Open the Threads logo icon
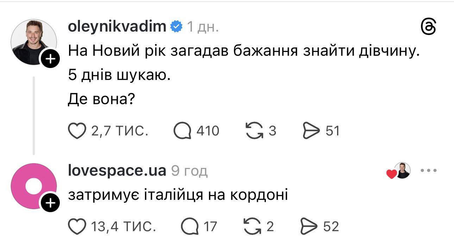This screenshot has height=250, width=454. click(x=429, y=27)
